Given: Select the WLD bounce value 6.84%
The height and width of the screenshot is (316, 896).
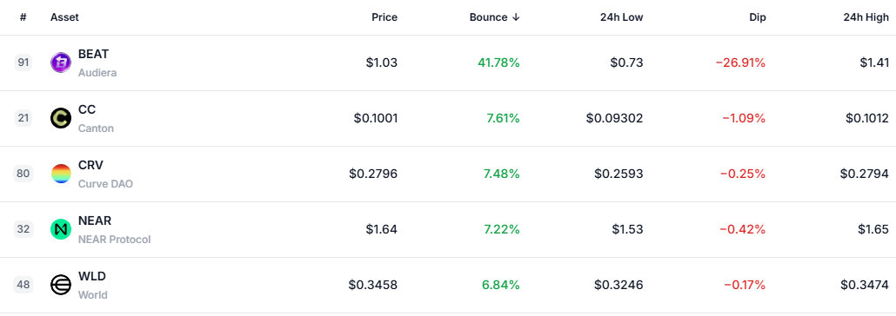Looking at the screenshot, I should tap(500, 285).
